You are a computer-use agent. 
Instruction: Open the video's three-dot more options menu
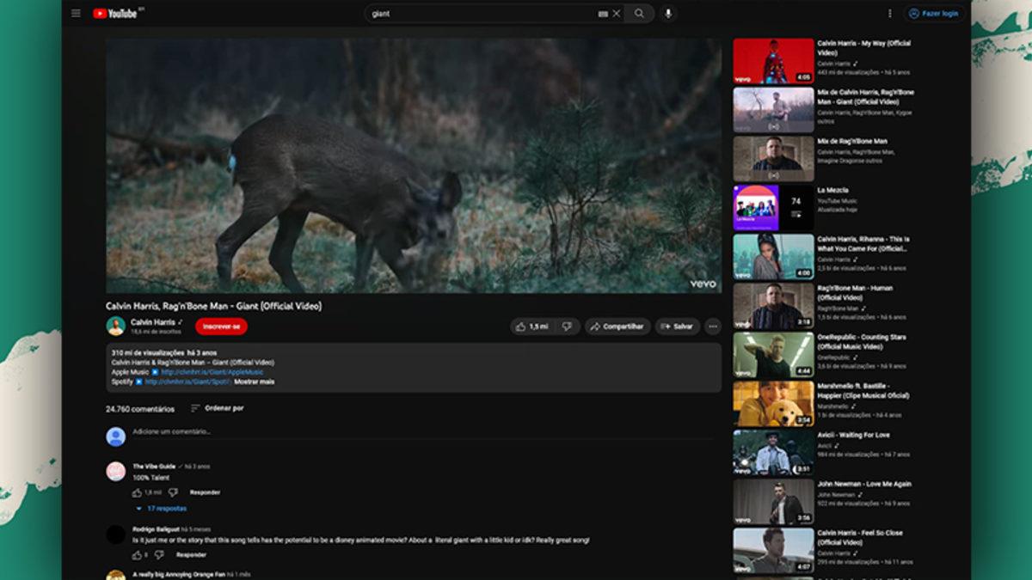711,327
